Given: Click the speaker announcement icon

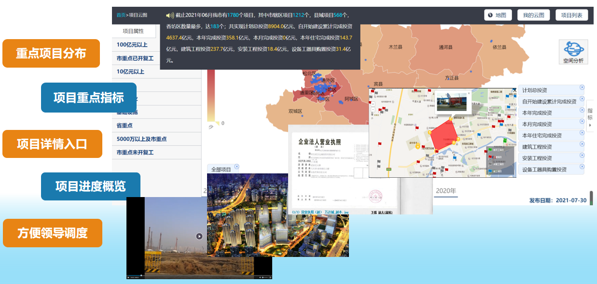Looking at the screenshot, I should coord(169,15).
